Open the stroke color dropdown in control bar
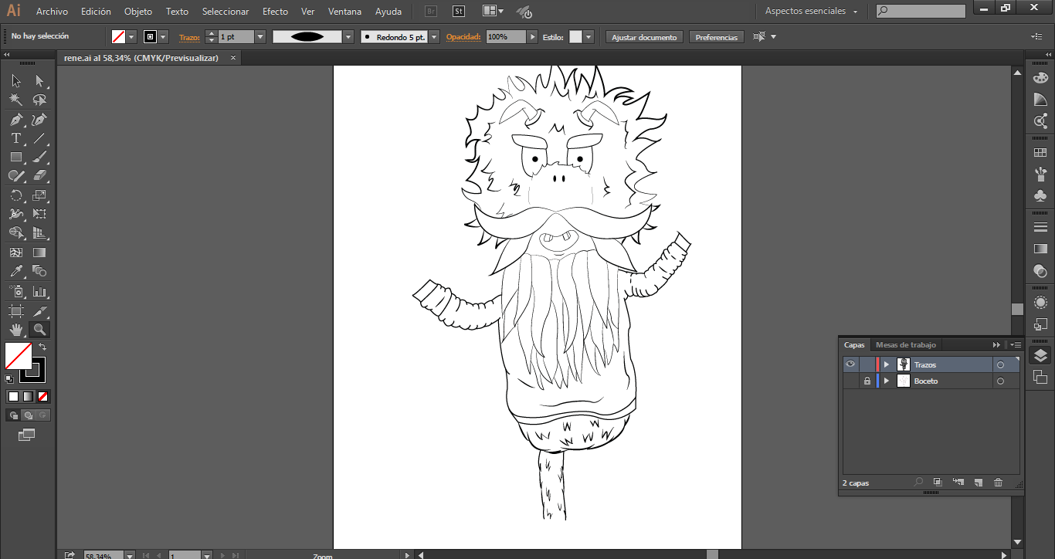The width and height of the screenshot is (1055, 559). tap(163, 37)
